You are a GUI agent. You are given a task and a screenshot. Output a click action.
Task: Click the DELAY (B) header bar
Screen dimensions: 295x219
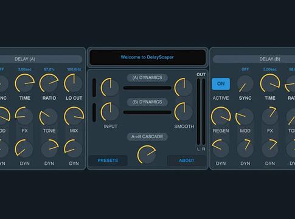[x=254, y=59]
